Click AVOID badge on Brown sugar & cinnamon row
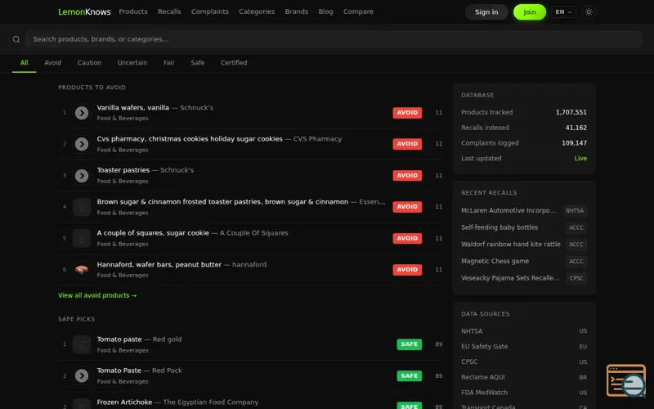This screenshot has height=409, width=654. coord(407,207)
